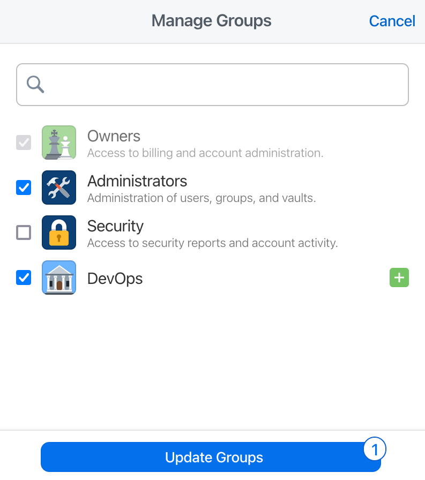
Task: Click the badge showing 1 on Update Groups
Action: (x=374, y=449)
